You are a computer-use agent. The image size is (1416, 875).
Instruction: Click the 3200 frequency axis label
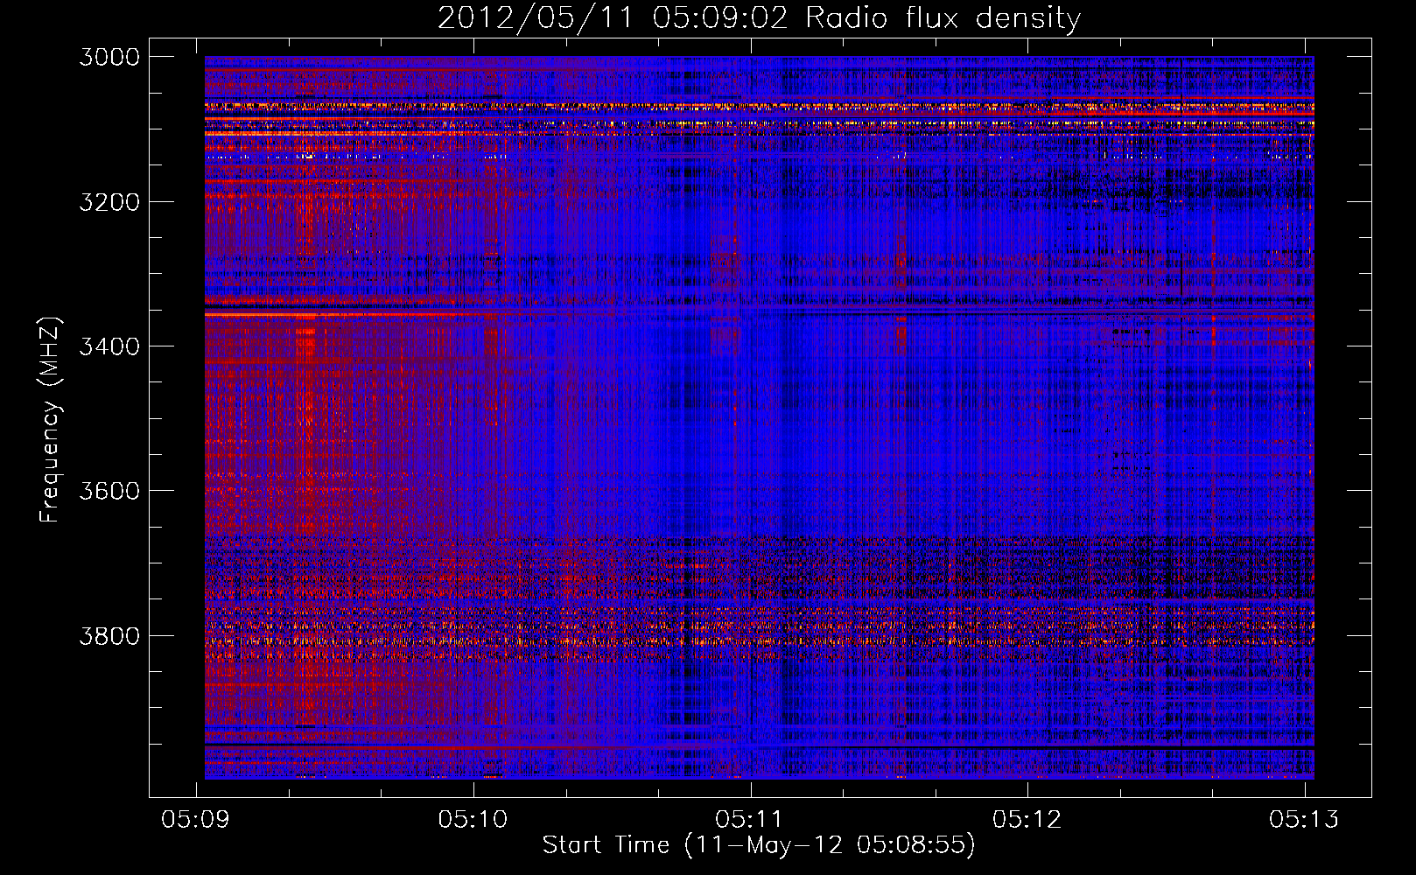109,202
